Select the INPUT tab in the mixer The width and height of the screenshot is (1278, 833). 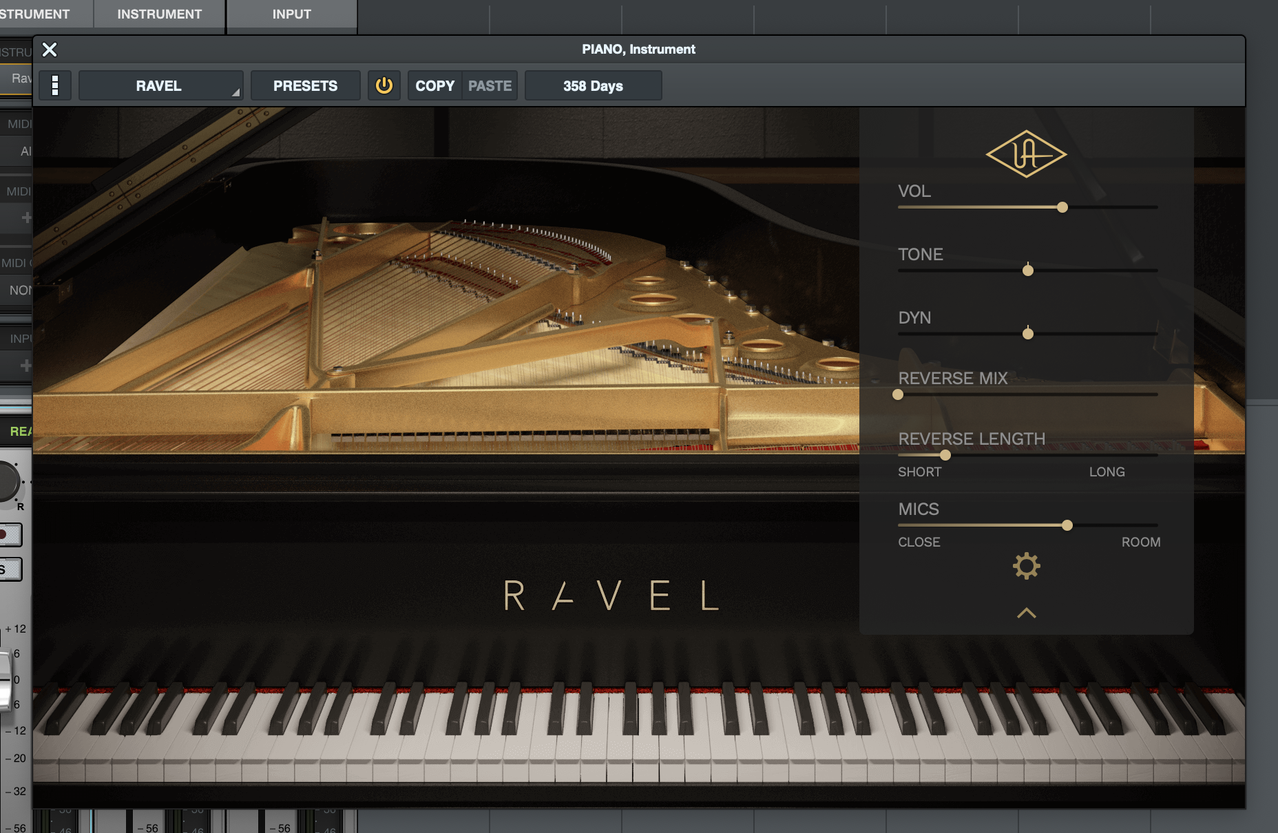tap(292, 14)
